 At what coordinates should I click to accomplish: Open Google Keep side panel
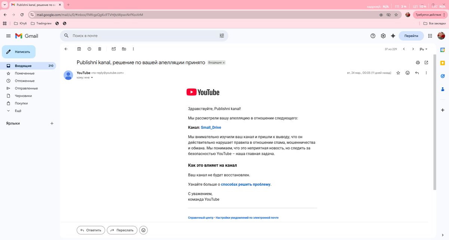click(x=443, y=63)
